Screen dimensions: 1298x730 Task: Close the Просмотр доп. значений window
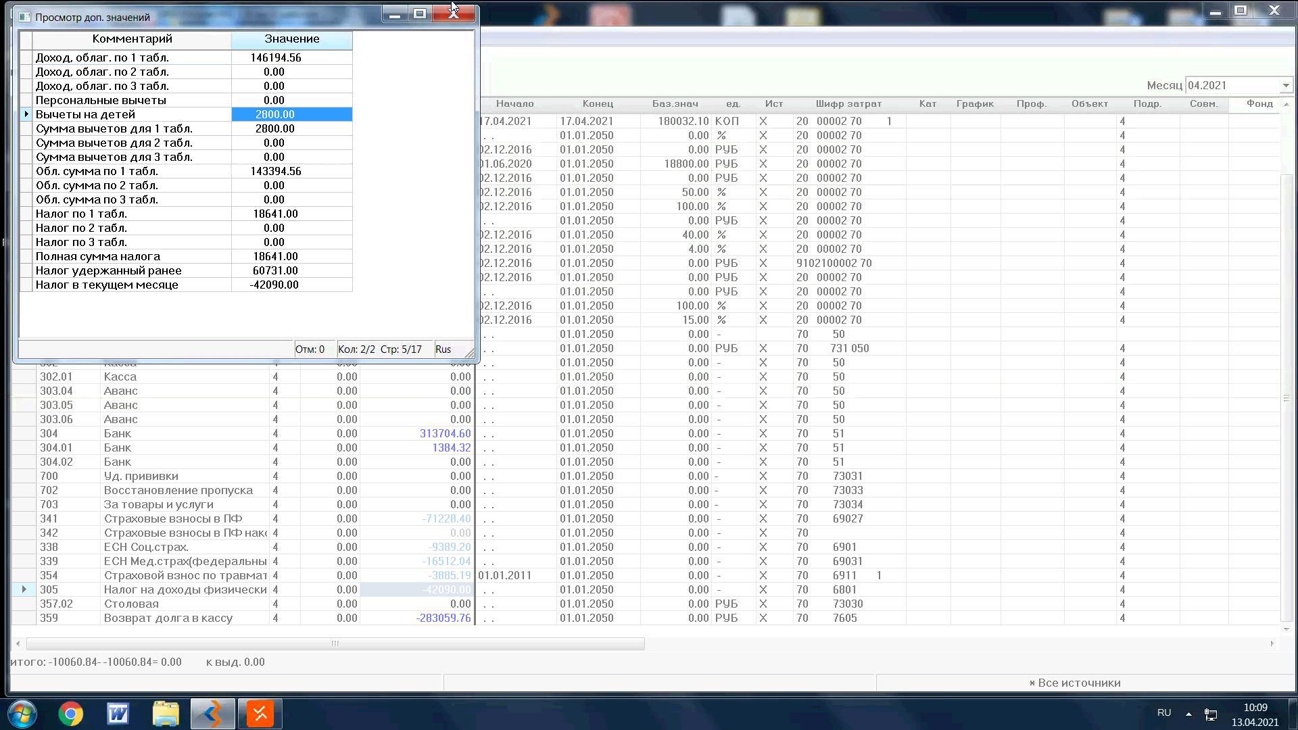pyautogui.click(x=454, y=13)
